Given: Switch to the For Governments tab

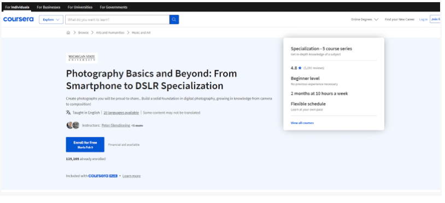Looking at the screenshot, I should tap(113, 7).
